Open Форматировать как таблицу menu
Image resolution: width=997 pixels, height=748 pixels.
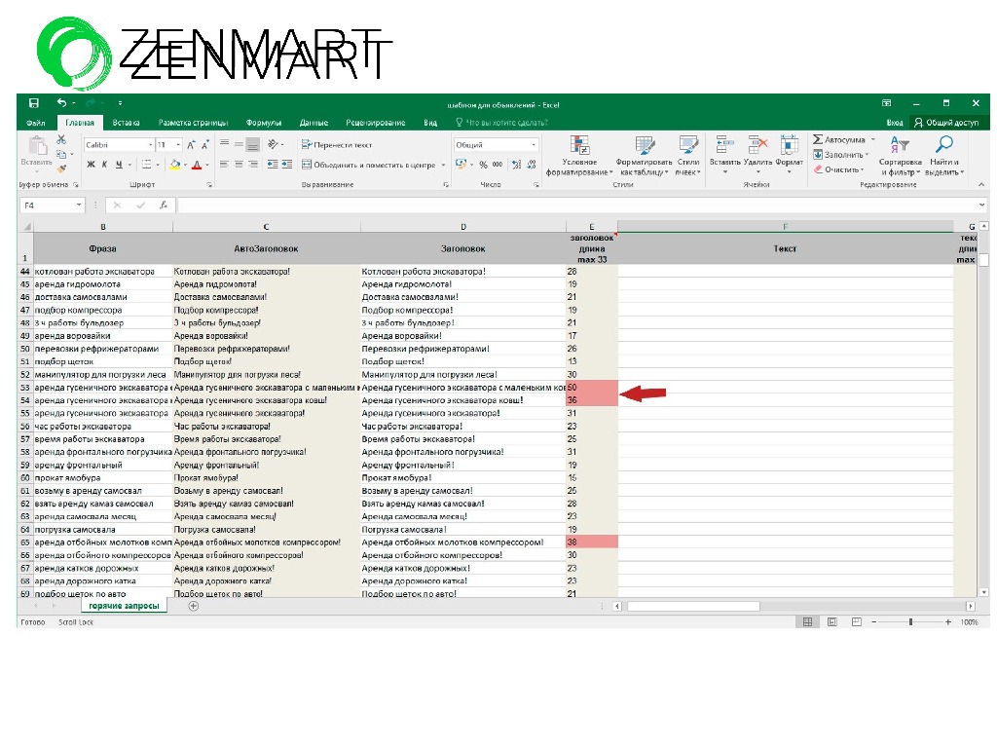pos(645,156)
